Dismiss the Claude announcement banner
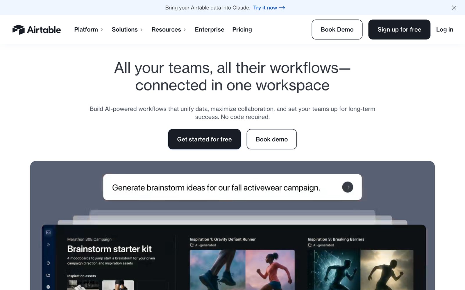 [x=454, y=8]
